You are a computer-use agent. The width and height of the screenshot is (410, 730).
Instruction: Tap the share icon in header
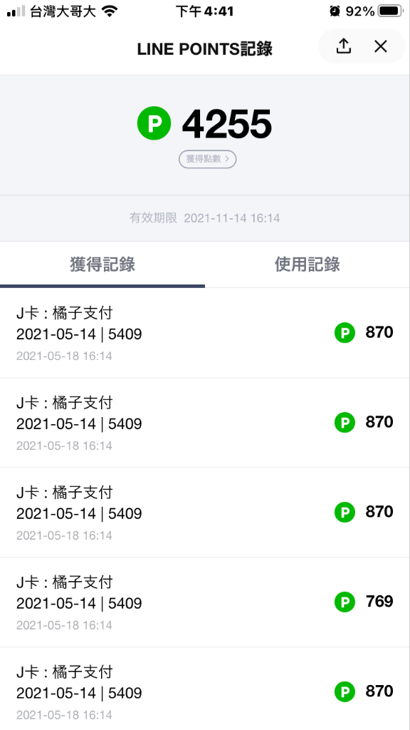[344, 46]
